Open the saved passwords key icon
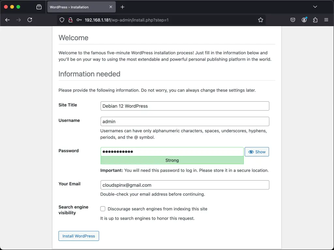 pyautogui.click(x=79, y=20)
